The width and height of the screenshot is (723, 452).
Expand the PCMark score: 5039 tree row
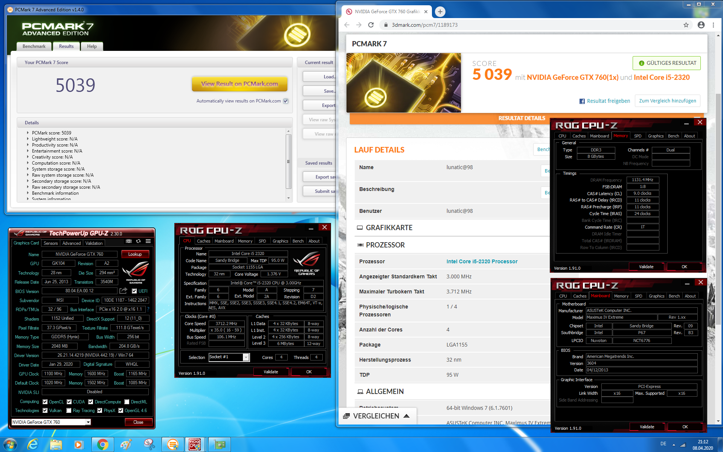[x=27, y=133]
